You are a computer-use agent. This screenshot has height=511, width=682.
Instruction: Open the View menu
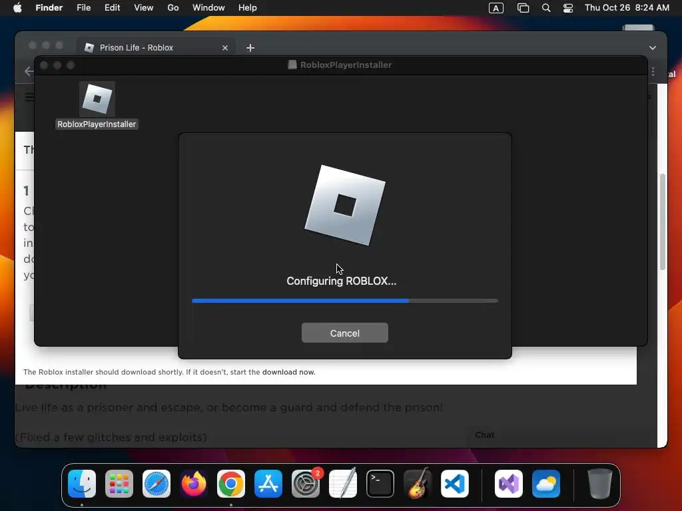144,8
